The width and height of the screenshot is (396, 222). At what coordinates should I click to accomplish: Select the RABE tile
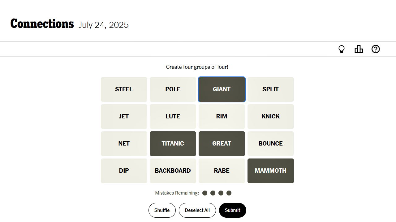[222, 171]
